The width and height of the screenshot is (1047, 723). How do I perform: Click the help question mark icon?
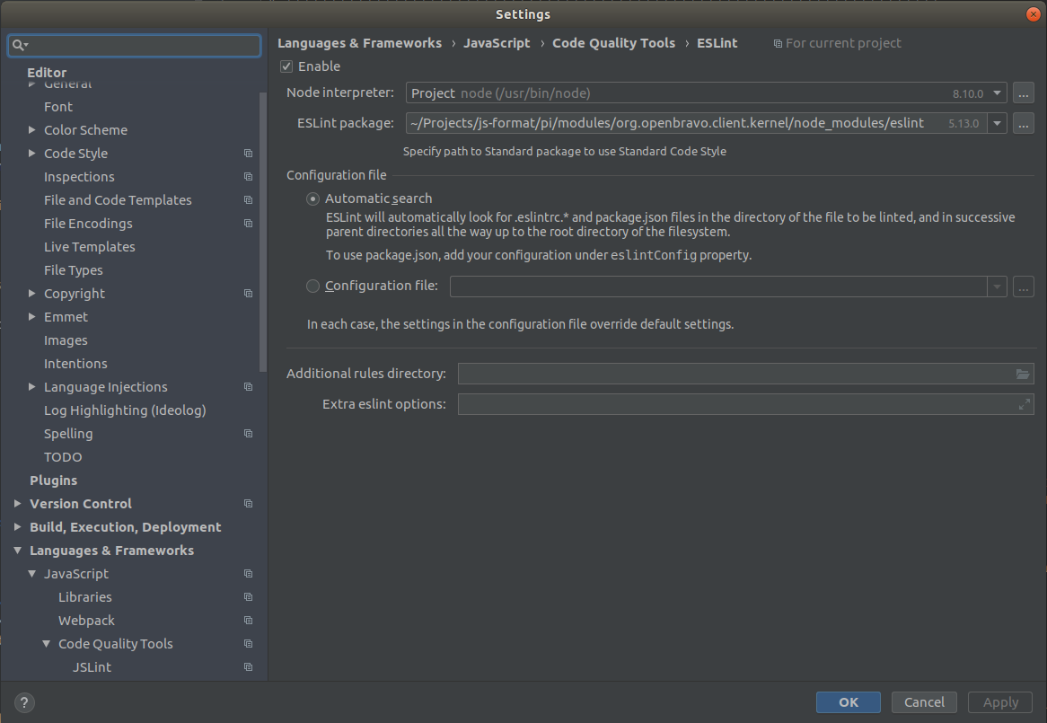pos(23,702)
